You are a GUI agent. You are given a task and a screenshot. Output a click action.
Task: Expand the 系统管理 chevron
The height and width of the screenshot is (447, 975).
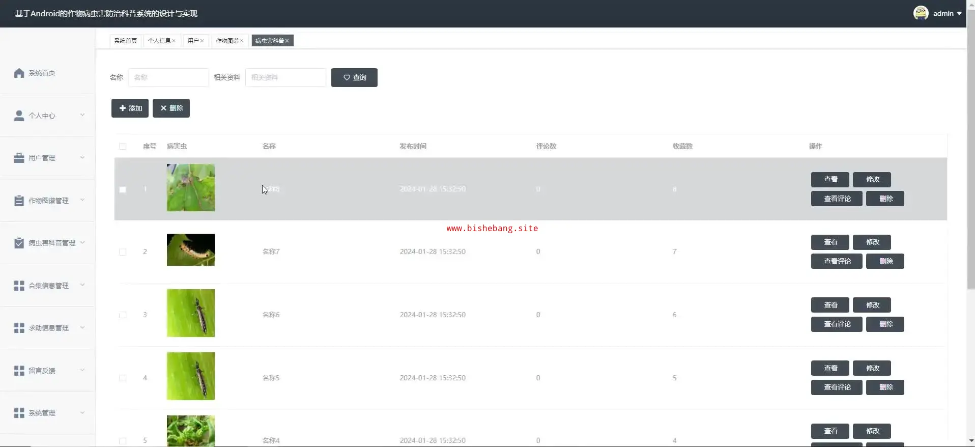pos(82,412)
